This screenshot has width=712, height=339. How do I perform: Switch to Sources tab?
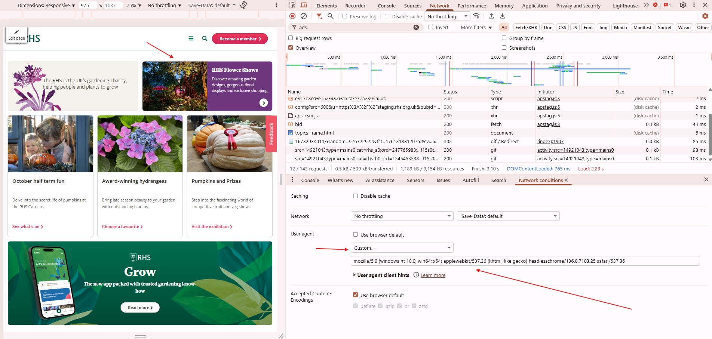click(412, 6)
